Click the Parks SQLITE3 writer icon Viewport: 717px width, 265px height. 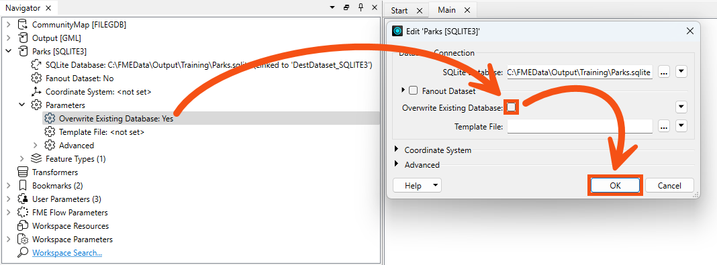point(22,51)
